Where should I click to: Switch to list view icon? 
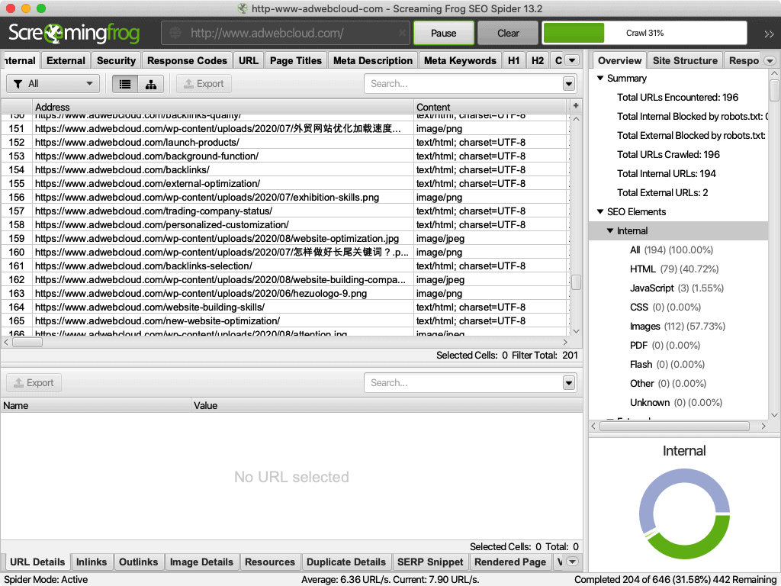pos(125,84)
